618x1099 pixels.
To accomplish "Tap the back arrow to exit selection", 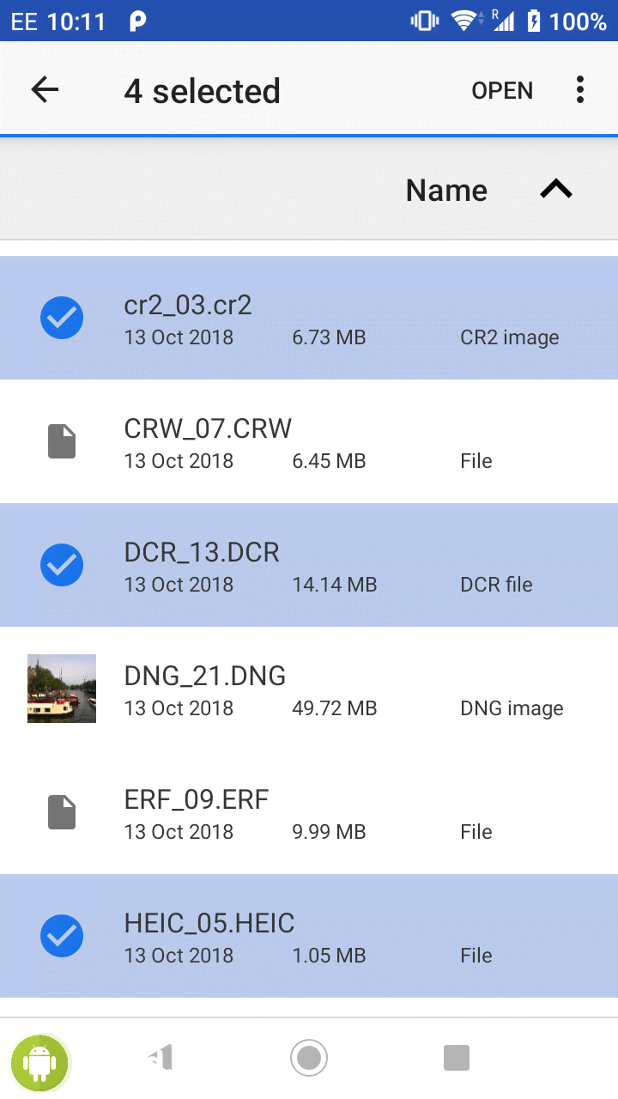I will (45, 90).
